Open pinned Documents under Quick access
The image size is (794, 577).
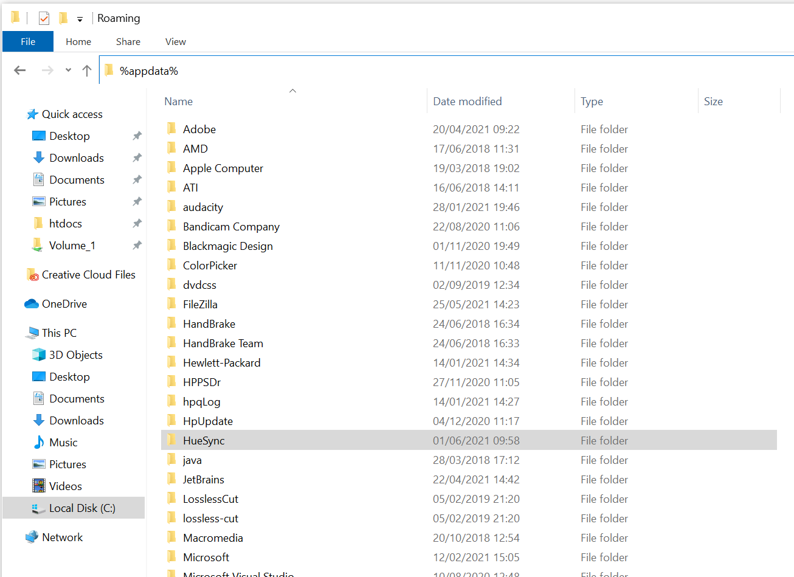(x=77, y=180)
